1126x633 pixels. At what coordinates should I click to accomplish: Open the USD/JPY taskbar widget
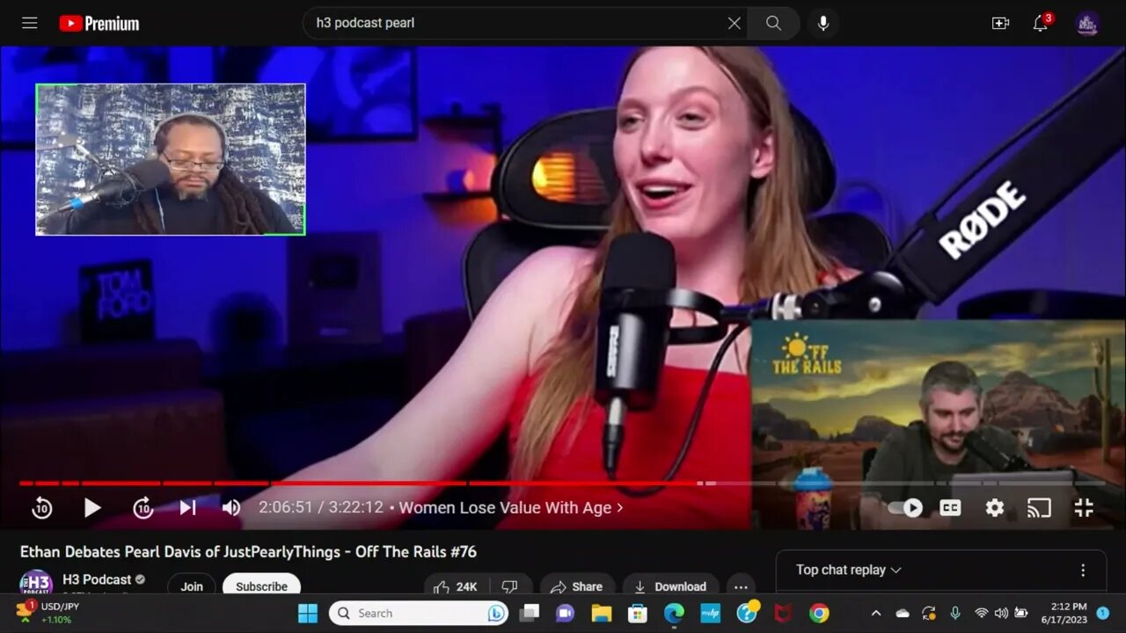48,613
